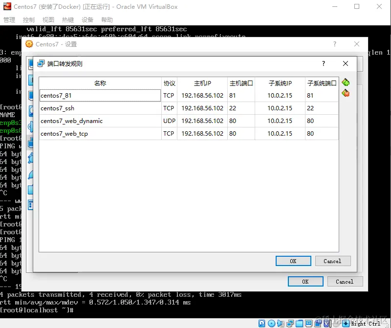Minimize the VirtualBox VM window
Viewport: 391px width, 328px height.
[335, 6]
